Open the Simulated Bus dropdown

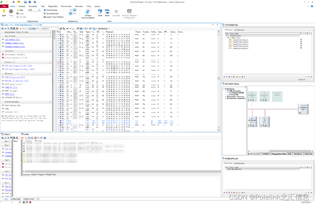click(x=63, y=13)
